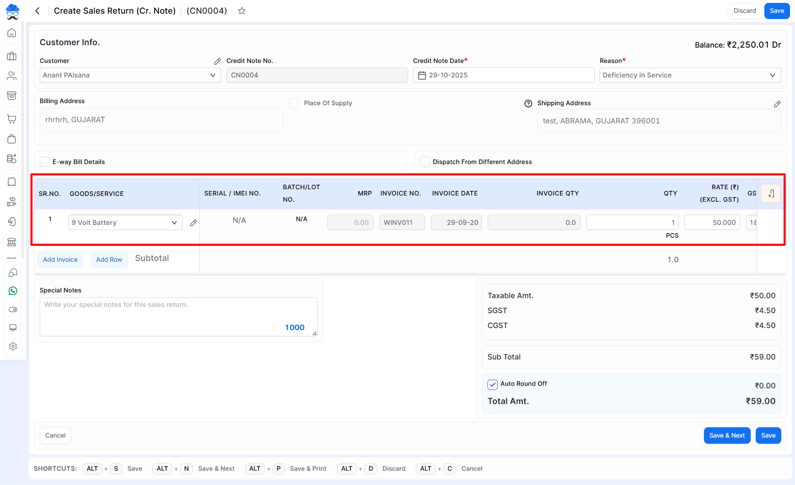Enable the E-way Bill Details checkbox

(45, 162)
